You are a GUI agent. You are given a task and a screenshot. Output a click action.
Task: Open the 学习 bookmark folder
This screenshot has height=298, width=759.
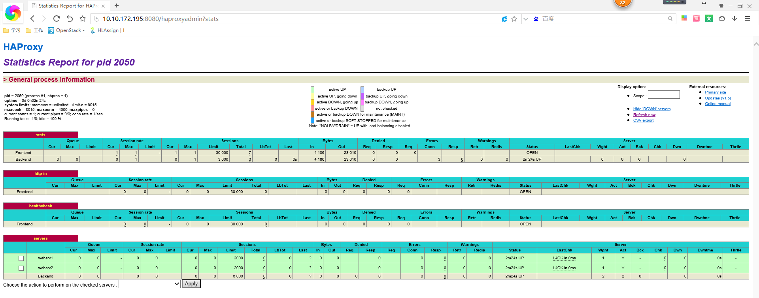12,30
